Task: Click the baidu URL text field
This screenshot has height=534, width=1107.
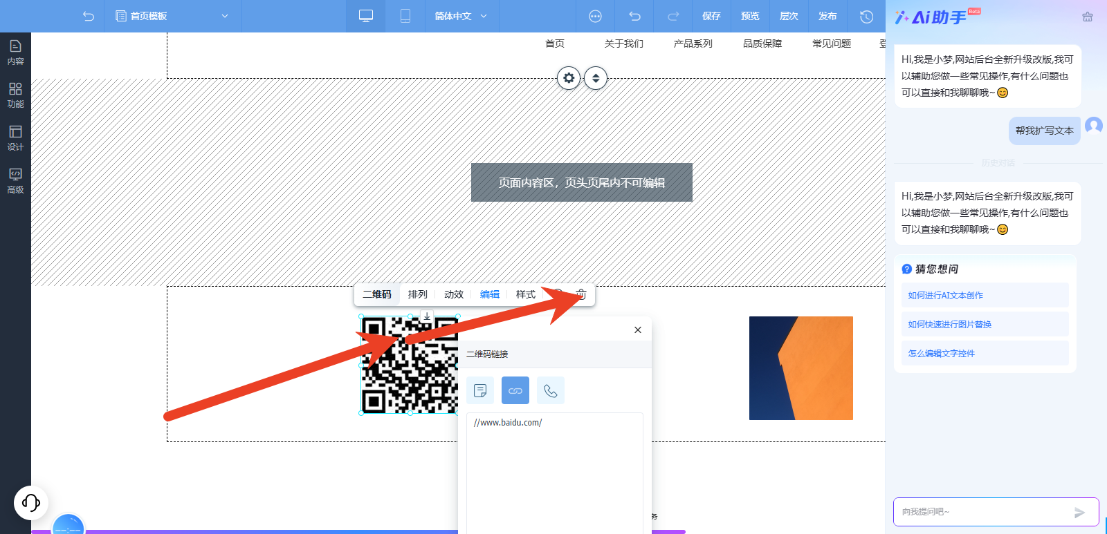Action: (555, 473)
